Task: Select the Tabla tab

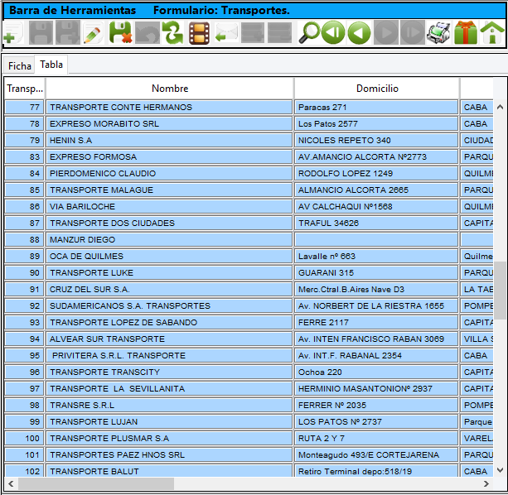Action: [51, 65]
